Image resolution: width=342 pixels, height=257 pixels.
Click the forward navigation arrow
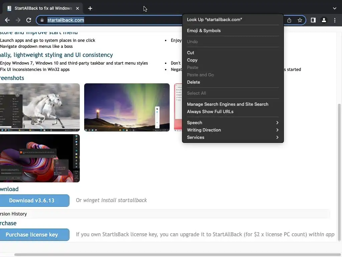[18, 20]
